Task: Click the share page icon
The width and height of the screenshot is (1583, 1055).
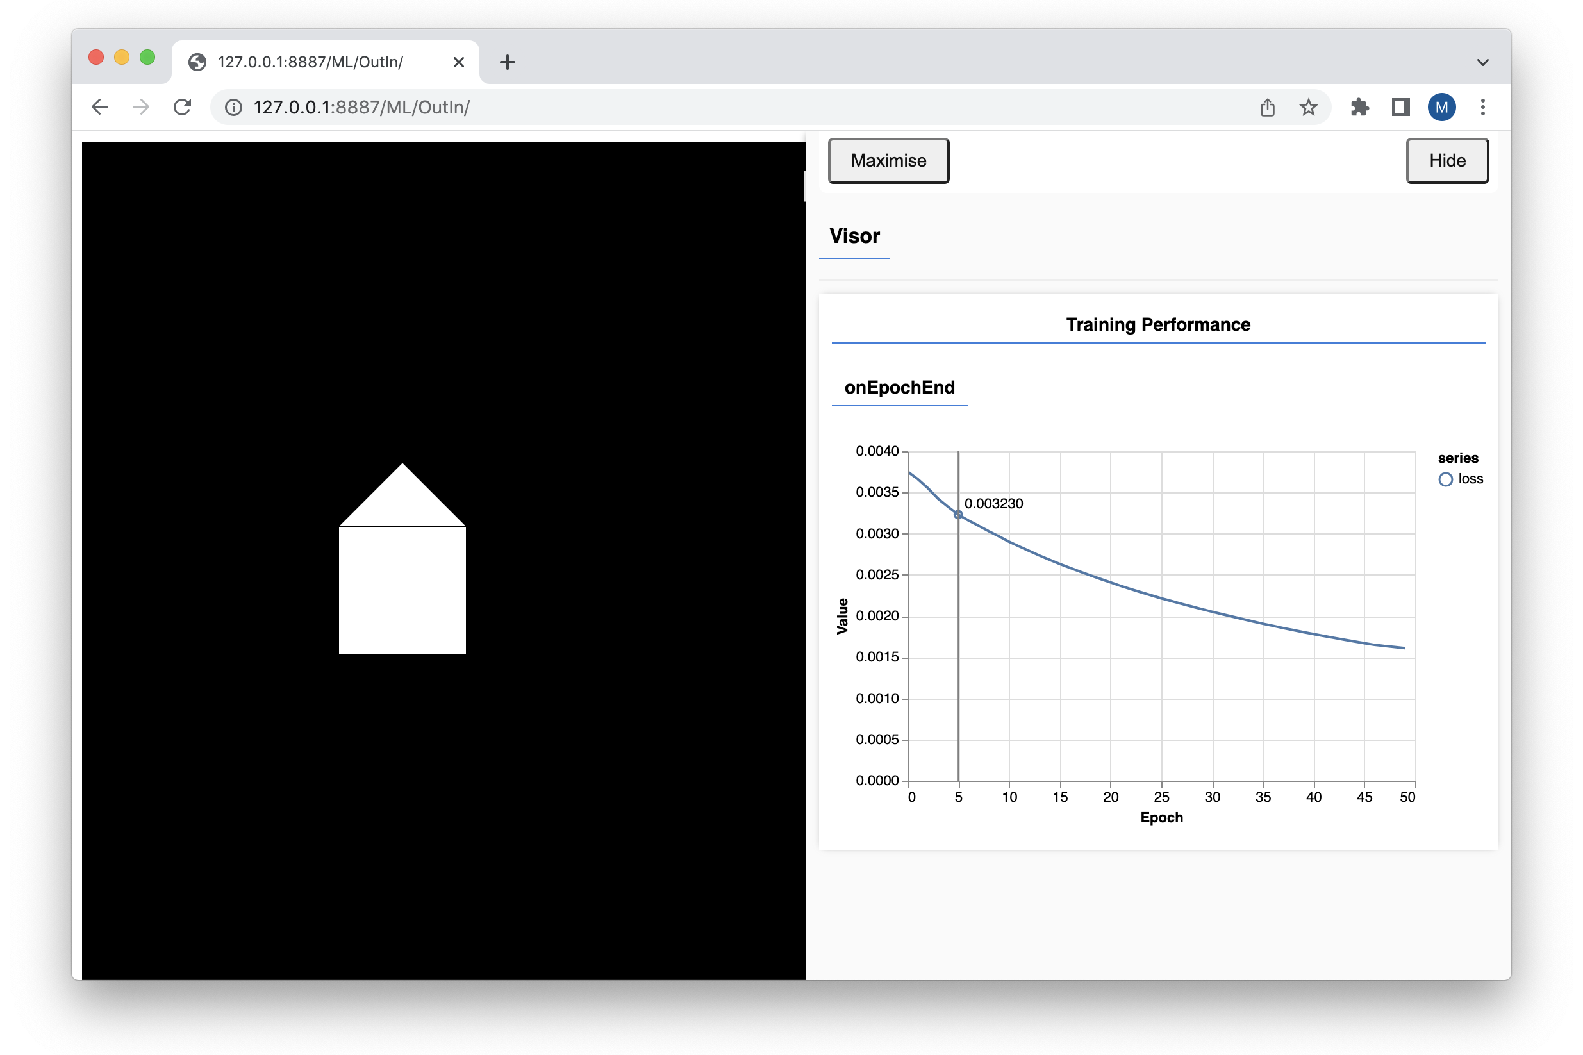Action: [1267, 108]
